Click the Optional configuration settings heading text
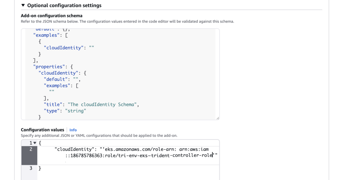The image size is (355, 180). pos(64,5)
